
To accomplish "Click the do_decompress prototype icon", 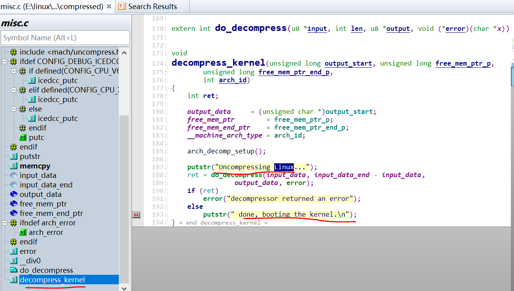I will (14, 270).
